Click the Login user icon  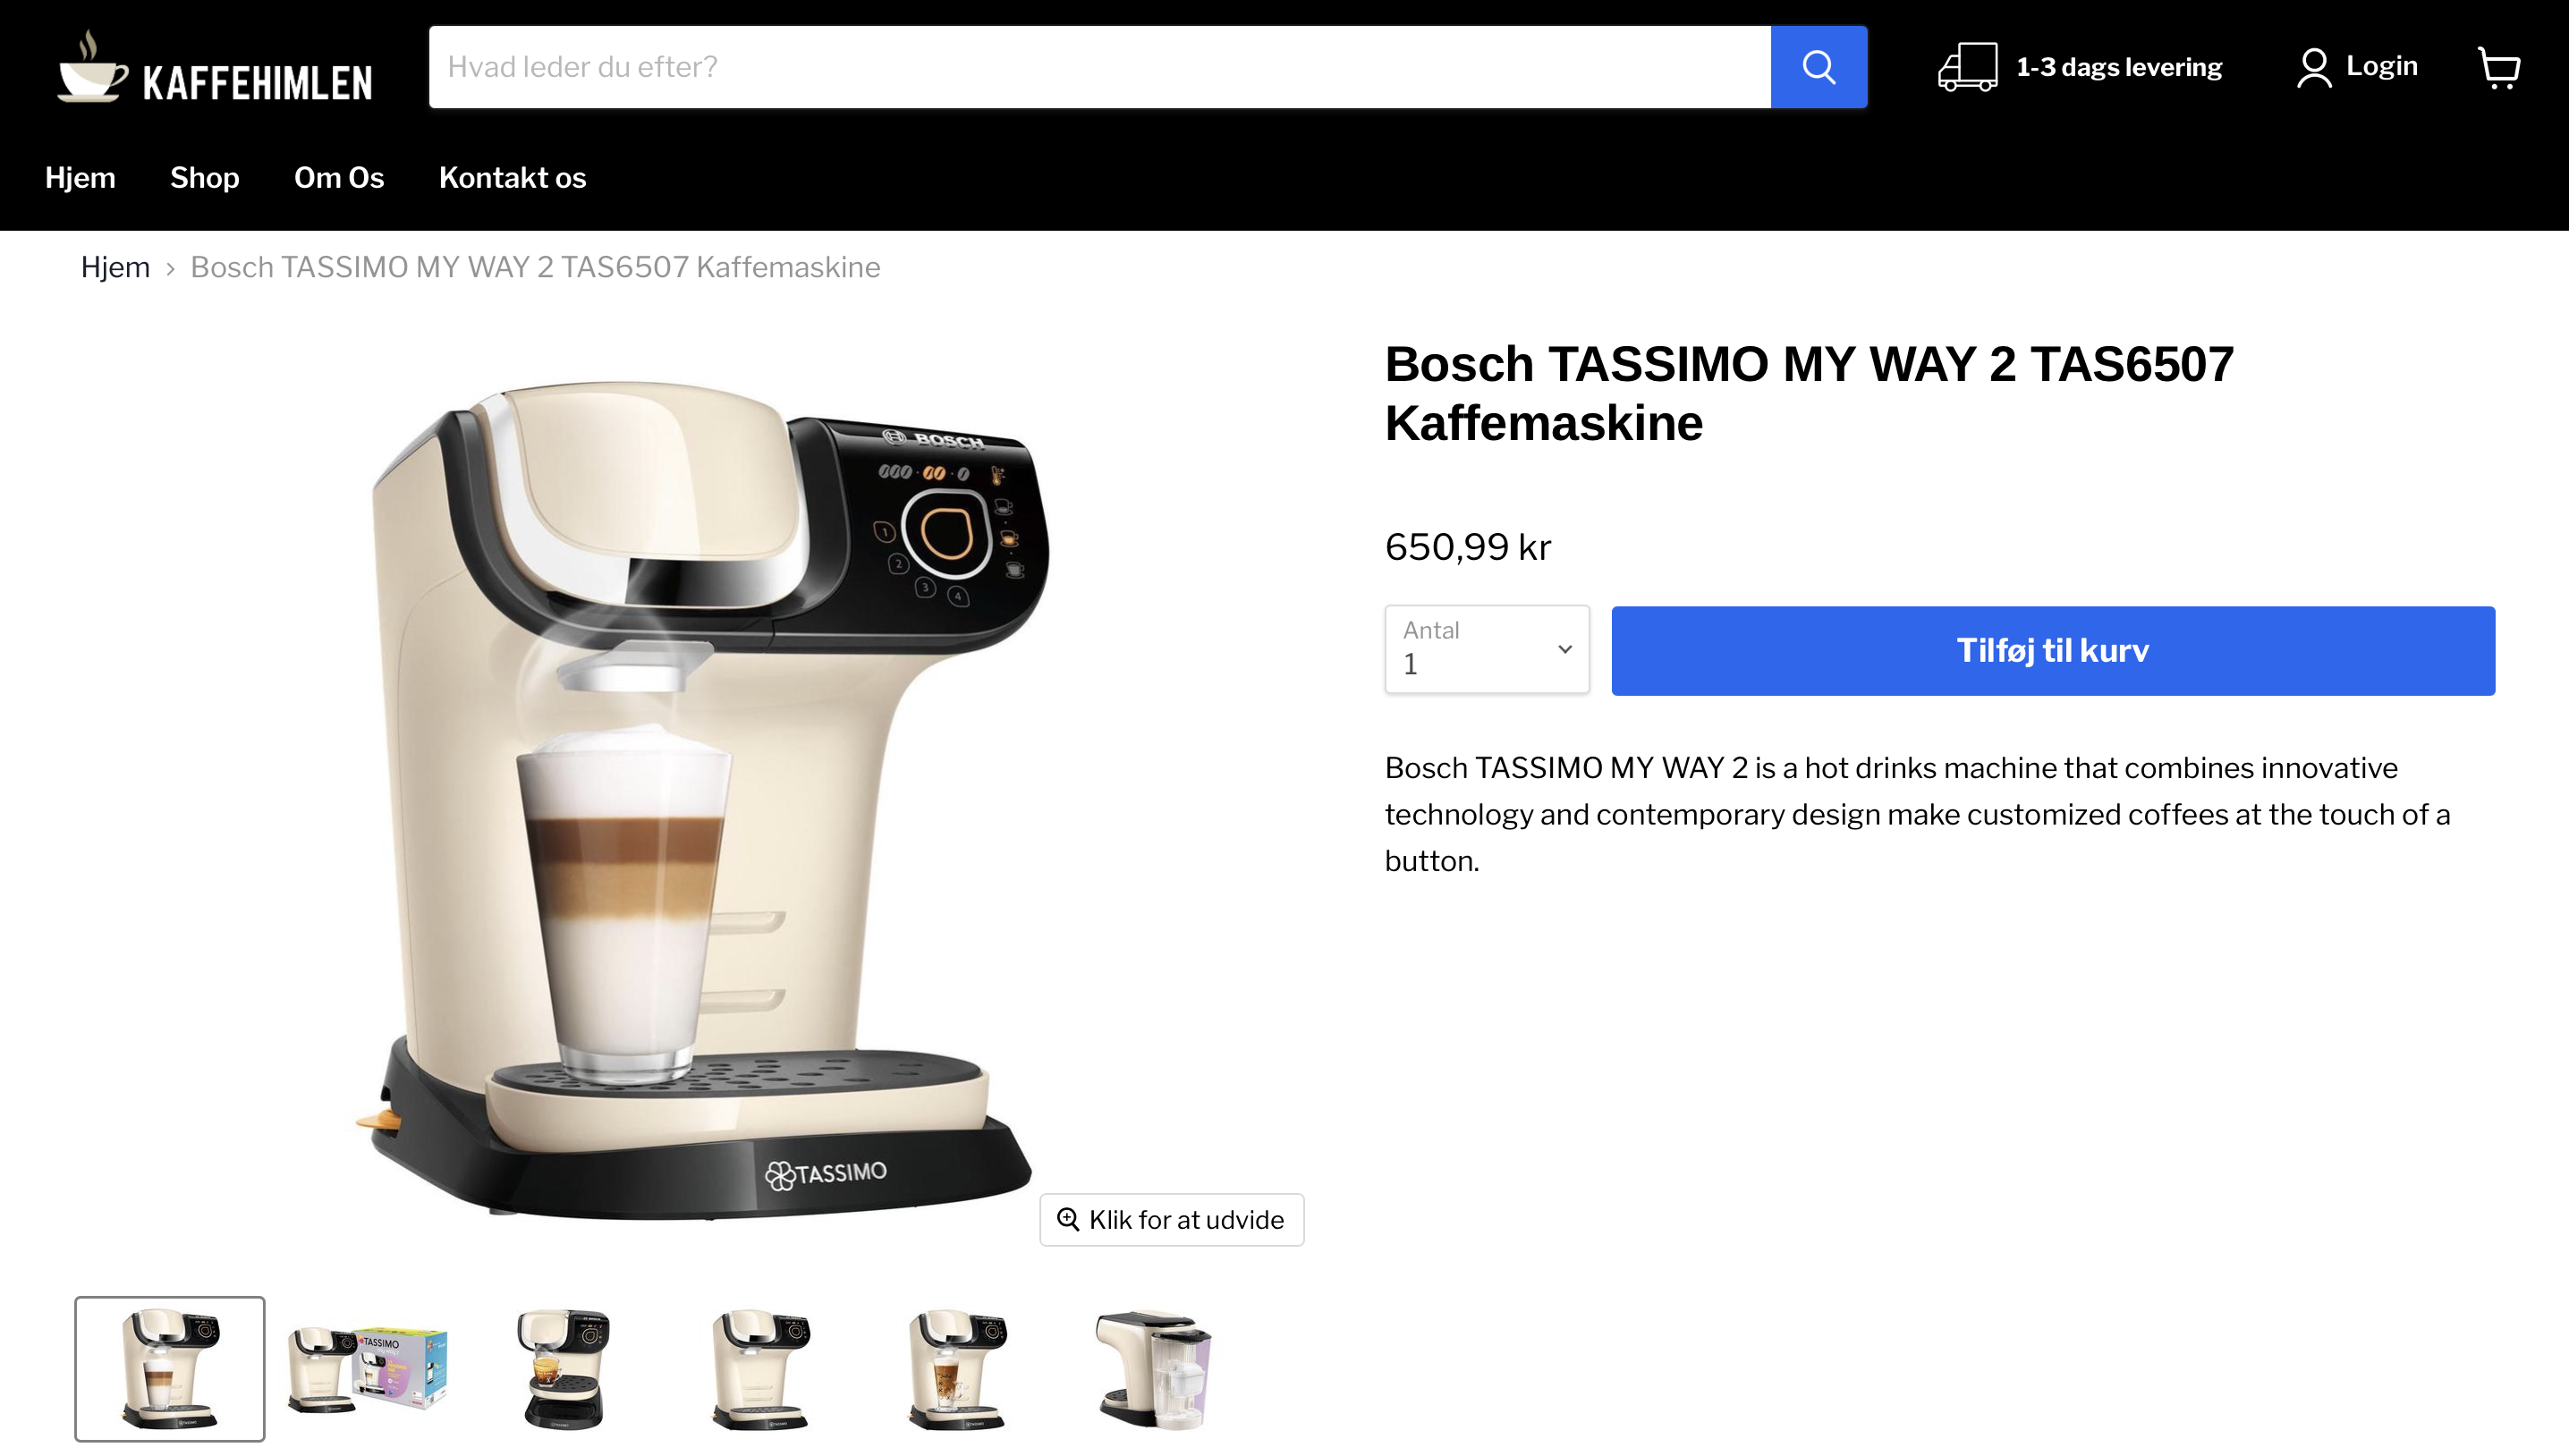point(2313,67)
